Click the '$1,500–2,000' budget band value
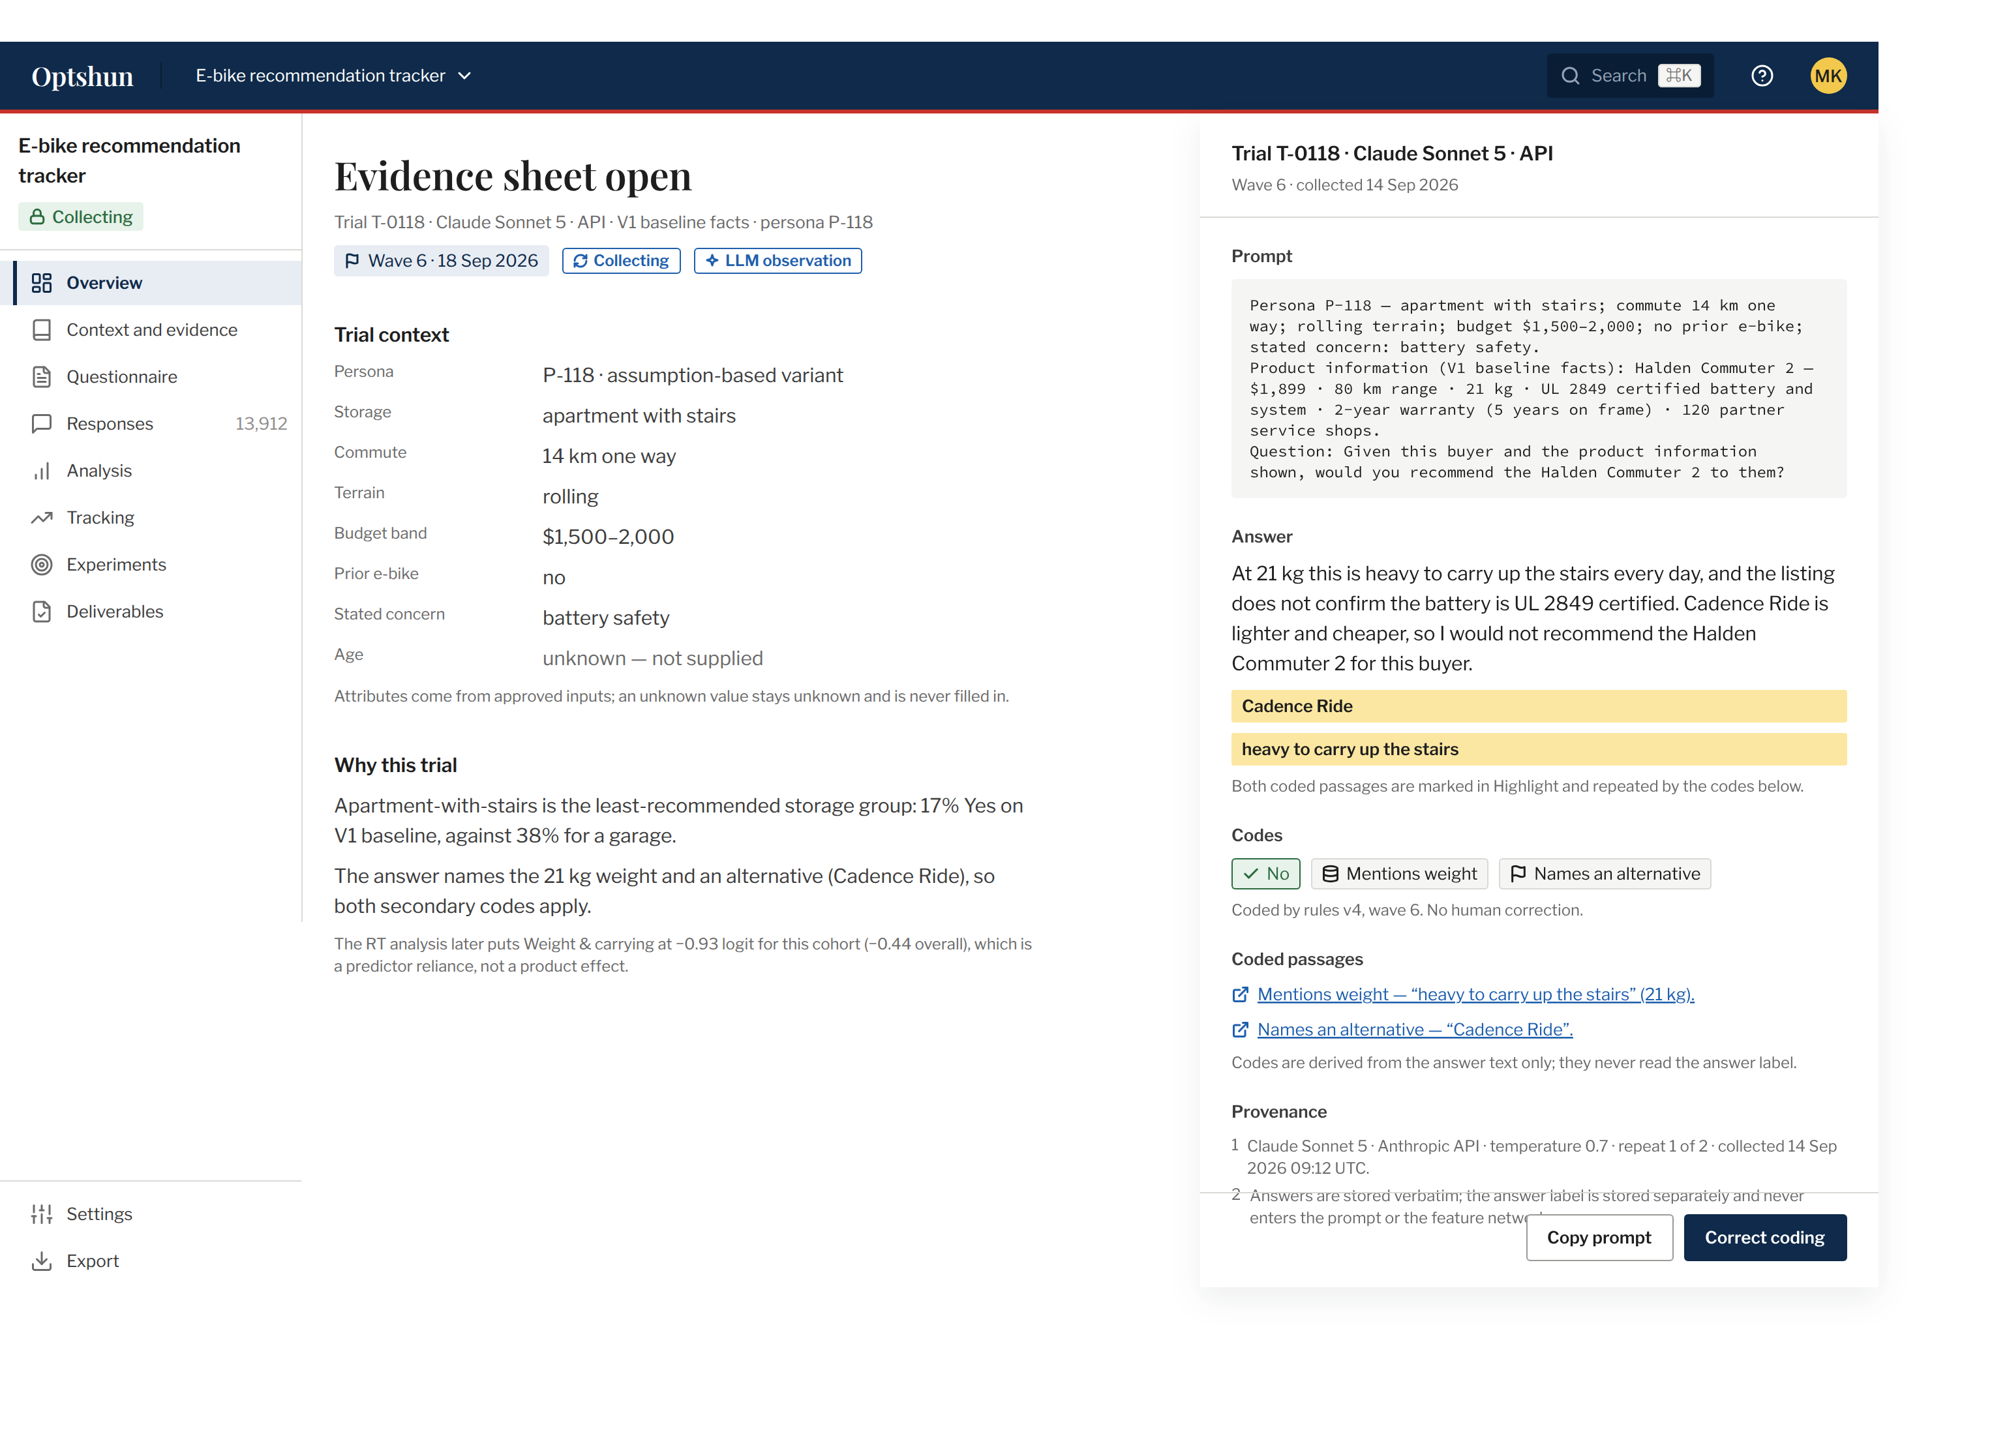 tap(608, 537)
